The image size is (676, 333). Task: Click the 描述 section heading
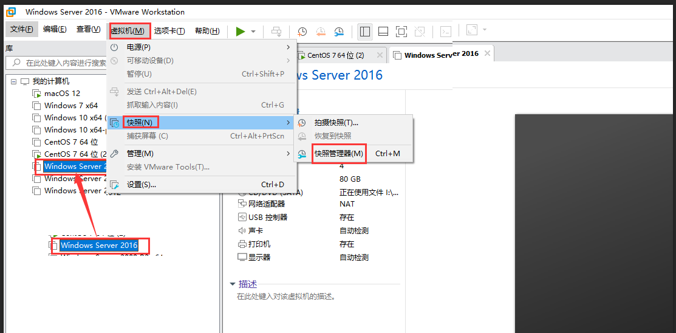point(248,284)
